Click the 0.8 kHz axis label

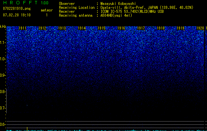(2, 92)
